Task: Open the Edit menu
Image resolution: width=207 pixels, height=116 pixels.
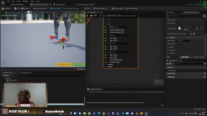Action: pyautogui.click(x=13, y=1)
